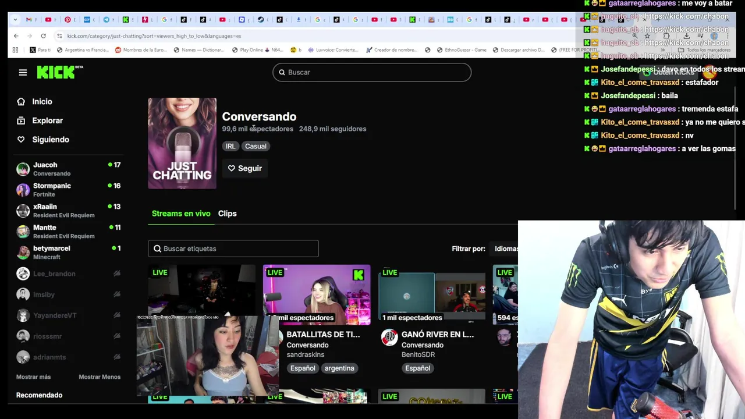Click the magnifier icon in Buscar
The image size is (745, 419).
[x=282, y=72]
